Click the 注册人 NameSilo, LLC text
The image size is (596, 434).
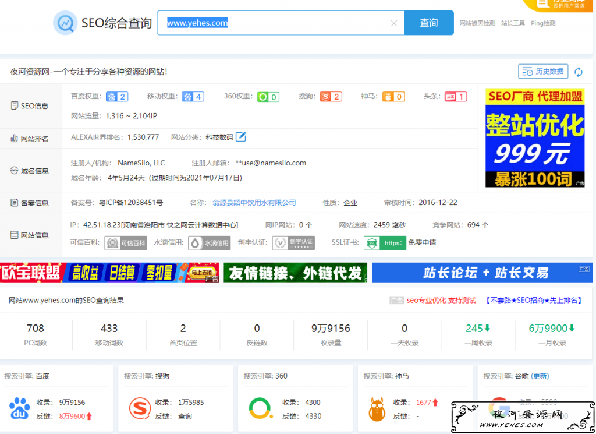pos(141,163)
